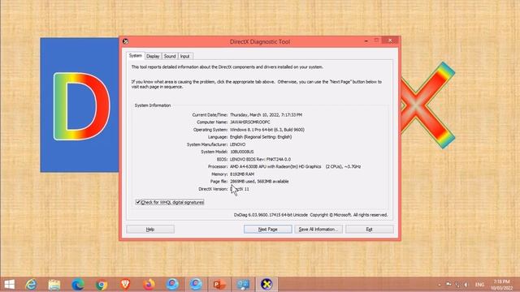
Task: Click System Manufacturer value 'LENOVO'
Action: (238, 144)
